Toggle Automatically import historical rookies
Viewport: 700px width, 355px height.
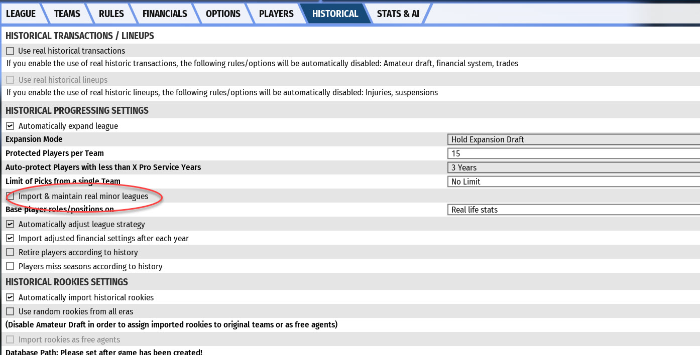click(x=10, y=298)
